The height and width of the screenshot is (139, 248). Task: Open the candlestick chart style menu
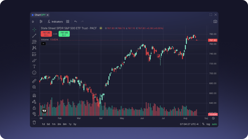pos(41,22)
